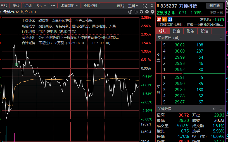The width and height of the screenshot is (228, 142).
Task: Click the 开盘 value 29.93
Action: coord(219,115)
